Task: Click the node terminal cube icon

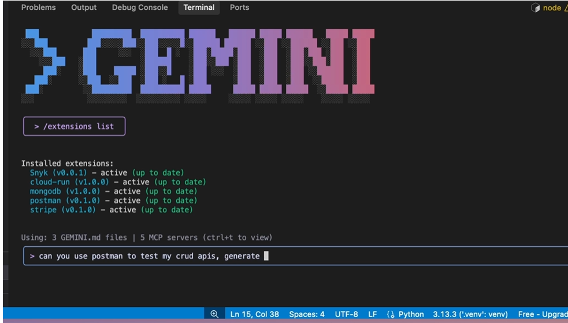Action: coord(536,8)
